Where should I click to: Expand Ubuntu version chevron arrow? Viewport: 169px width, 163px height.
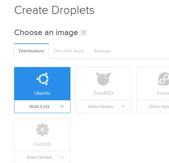[x=62, y=106]
